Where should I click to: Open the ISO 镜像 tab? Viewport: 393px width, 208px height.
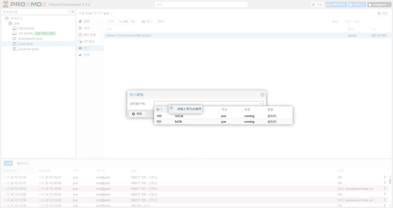tap(90, 35)
